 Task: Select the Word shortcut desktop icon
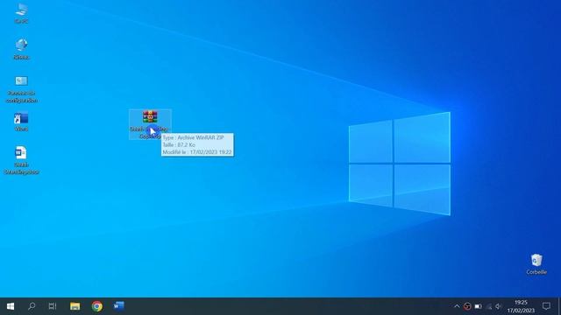tap(21, 122)
